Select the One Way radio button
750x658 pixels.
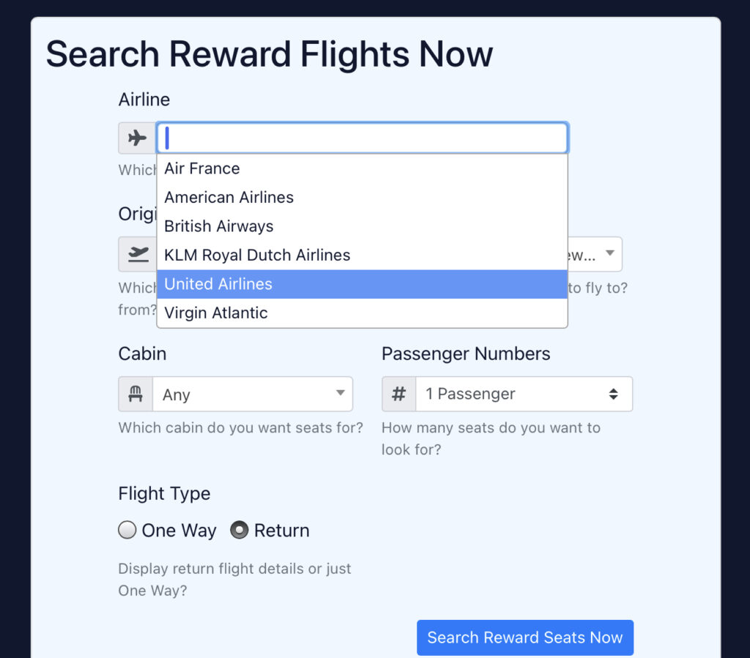(x=127, y=530)
